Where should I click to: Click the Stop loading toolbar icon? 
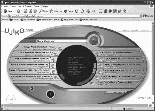coord(26,11)
